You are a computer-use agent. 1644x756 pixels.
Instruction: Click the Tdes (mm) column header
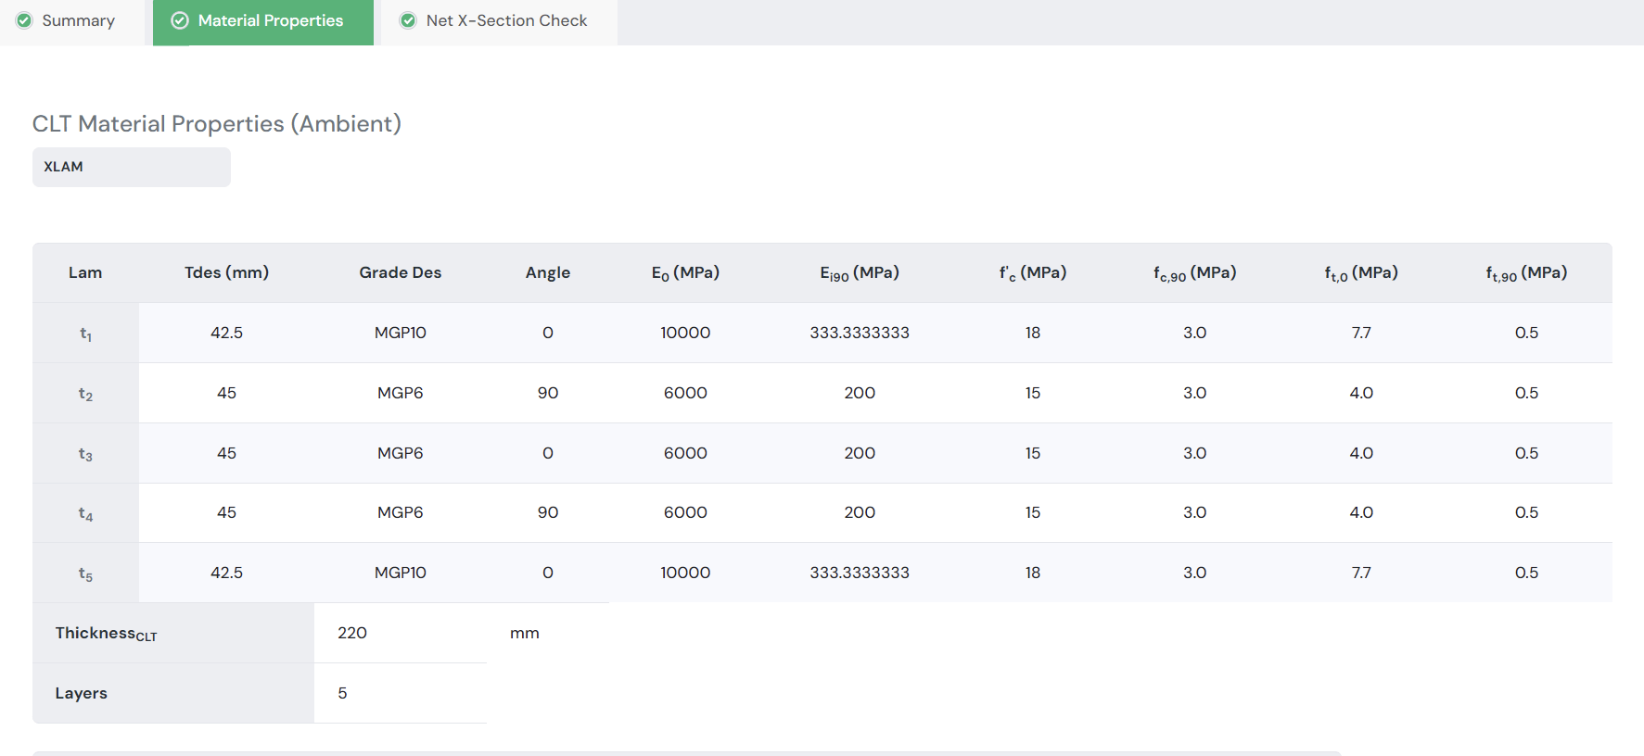pyautogui.click(x=226, y=272)
